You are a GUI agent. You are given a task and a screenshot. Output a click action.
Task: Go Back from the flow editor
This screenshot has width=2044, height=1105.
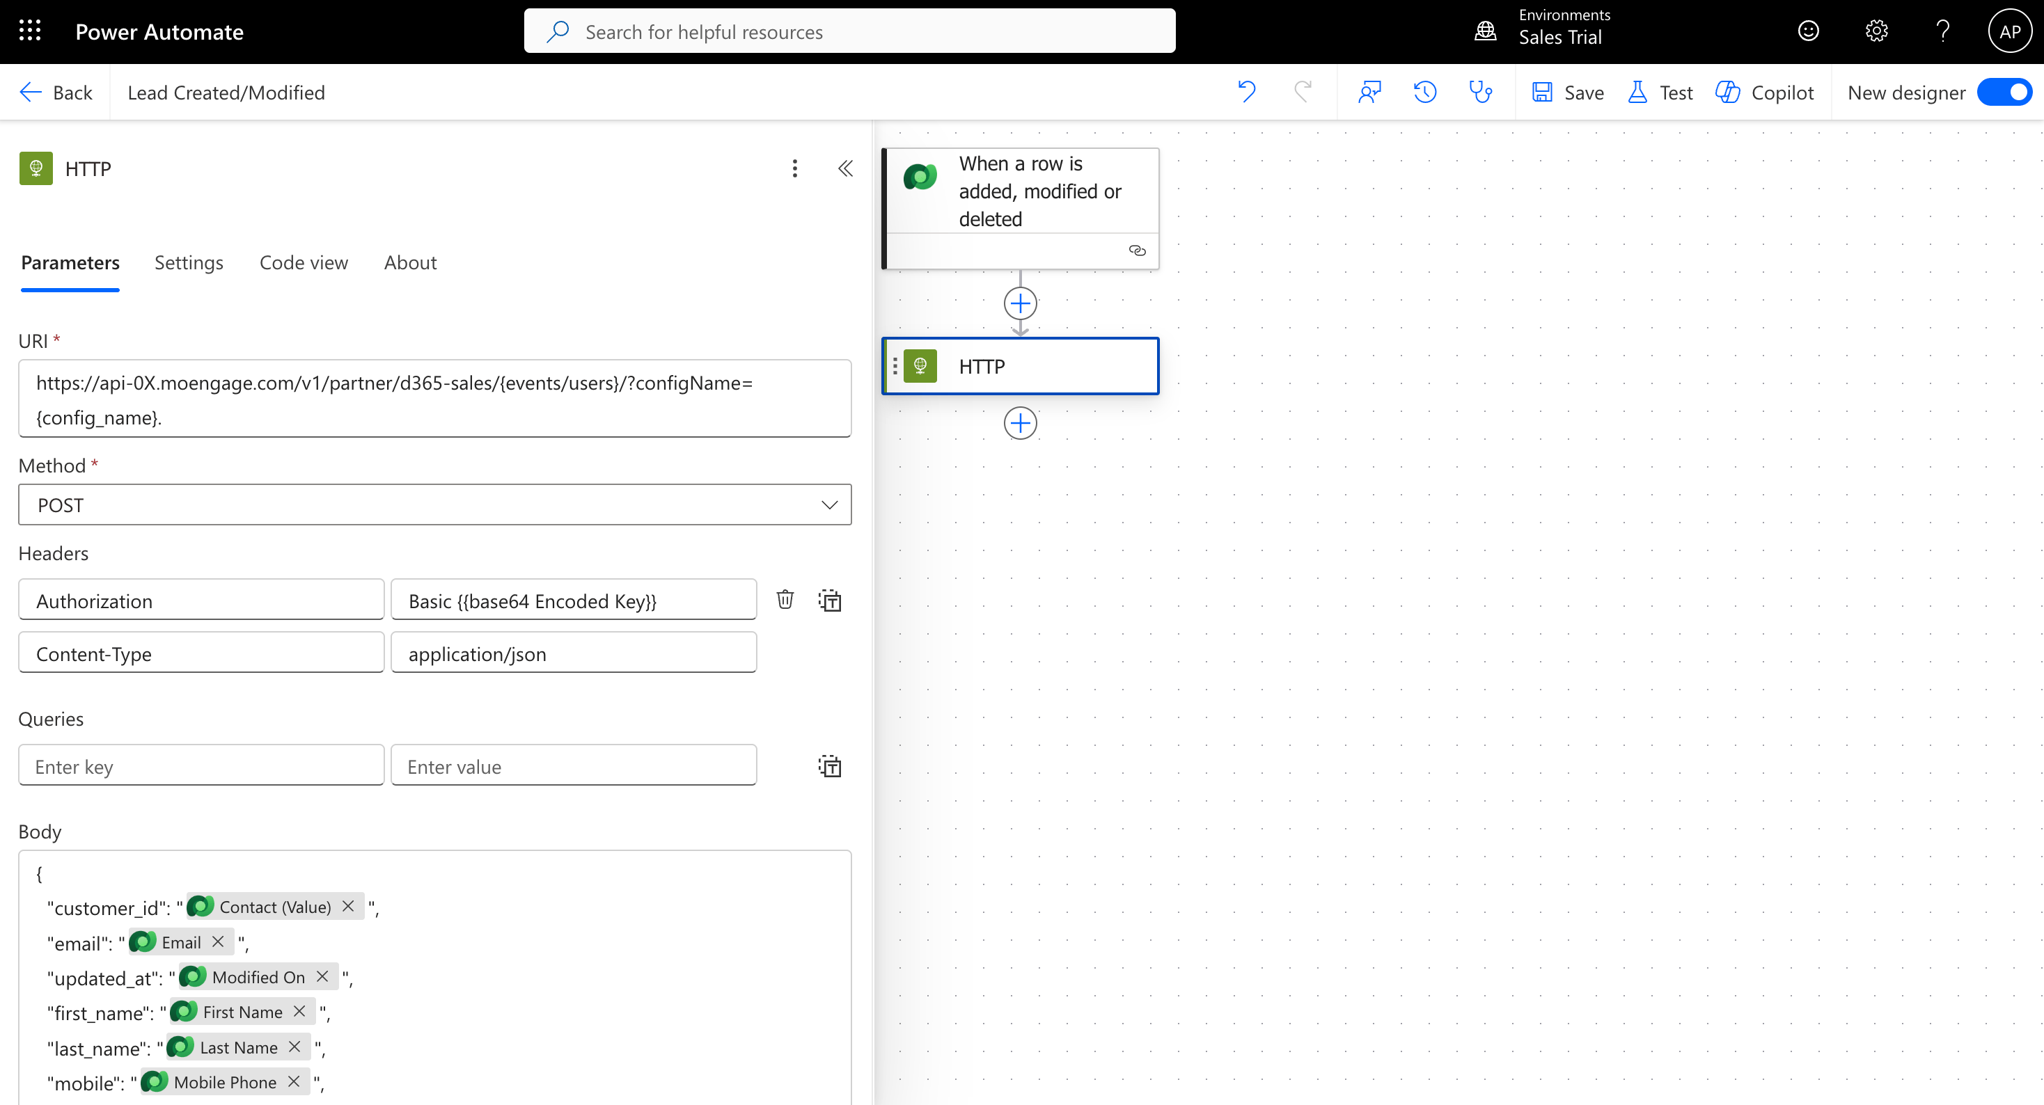pyautogui.click(x=56, y=92)
